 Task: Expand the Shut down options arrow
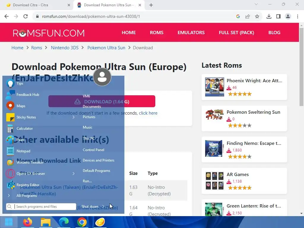(103, 207)
